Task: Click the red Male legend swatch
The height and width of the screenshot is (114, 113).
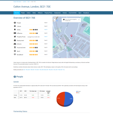Action: click(77, 93)
